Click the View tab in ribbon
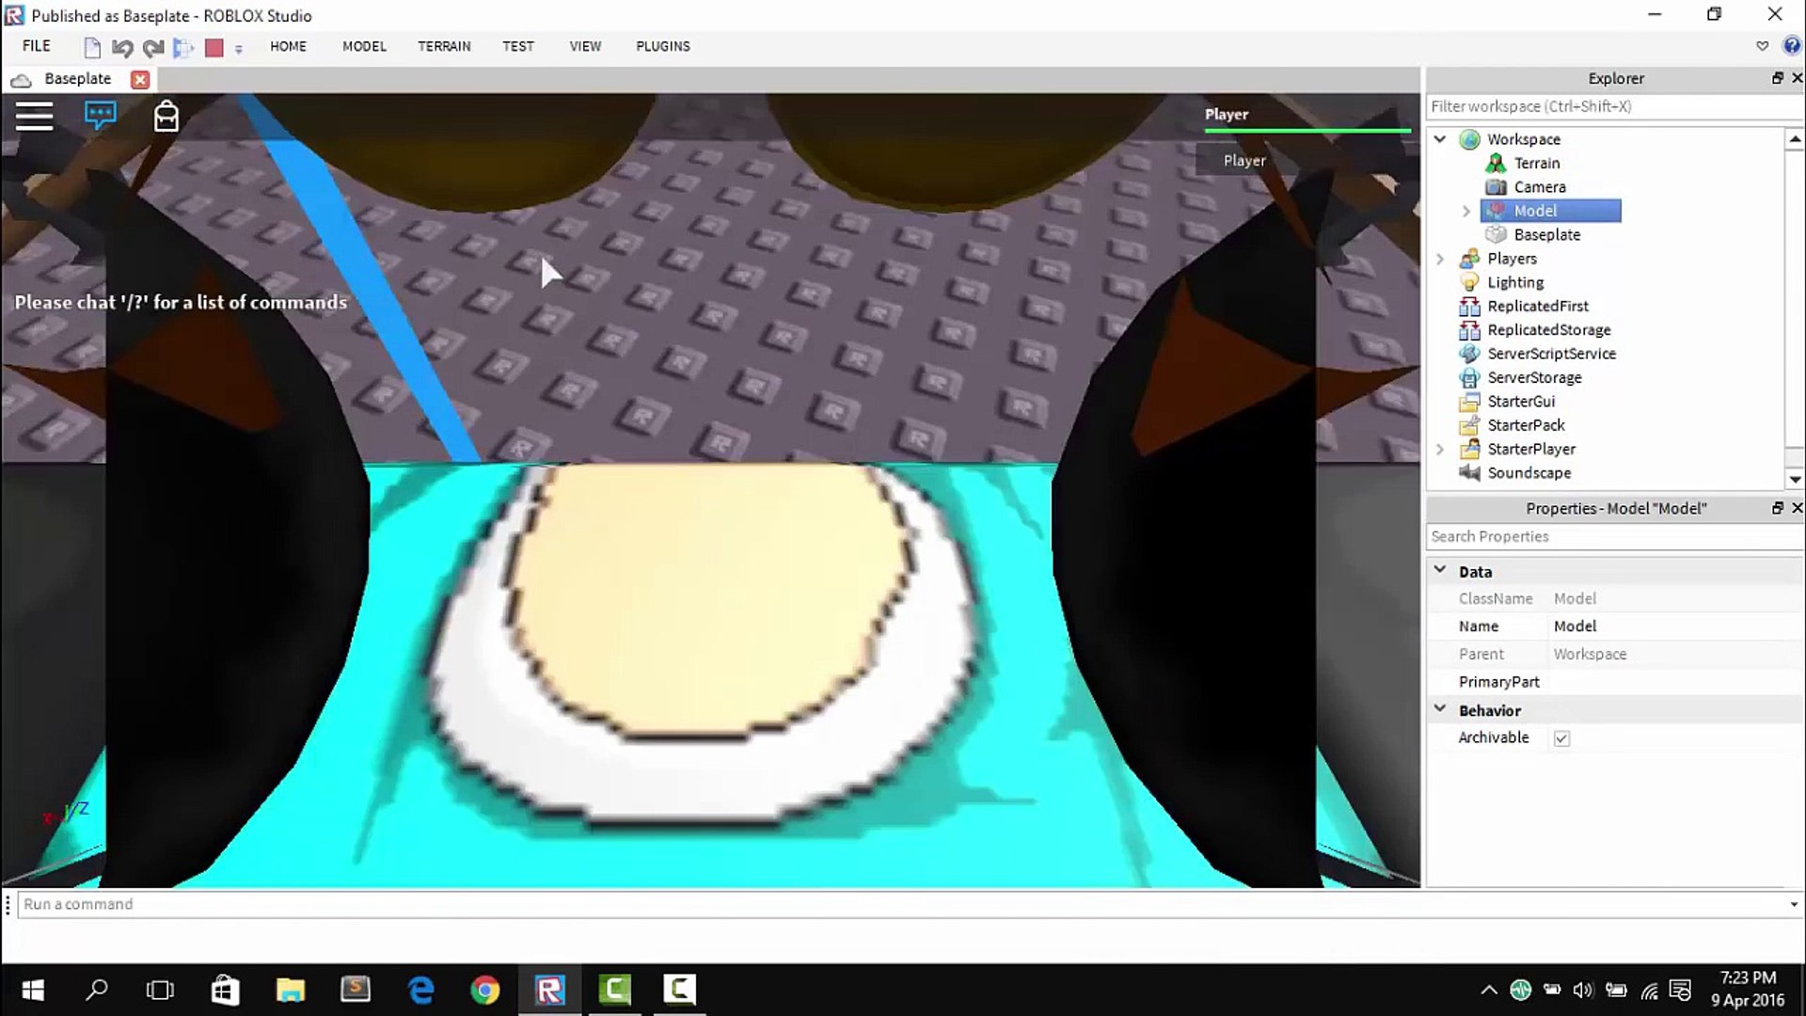This screenshot has width=1806, height=1016. click(584, 46)
